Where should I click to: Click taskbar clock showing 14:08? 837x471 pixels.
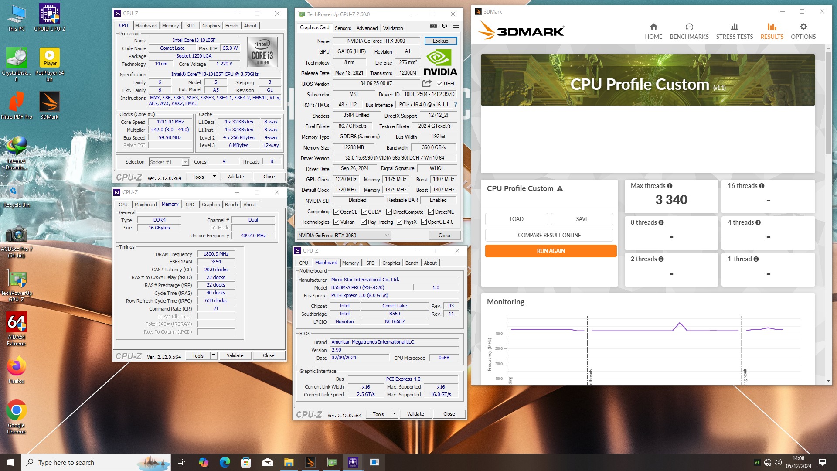(x=798, y=462)
